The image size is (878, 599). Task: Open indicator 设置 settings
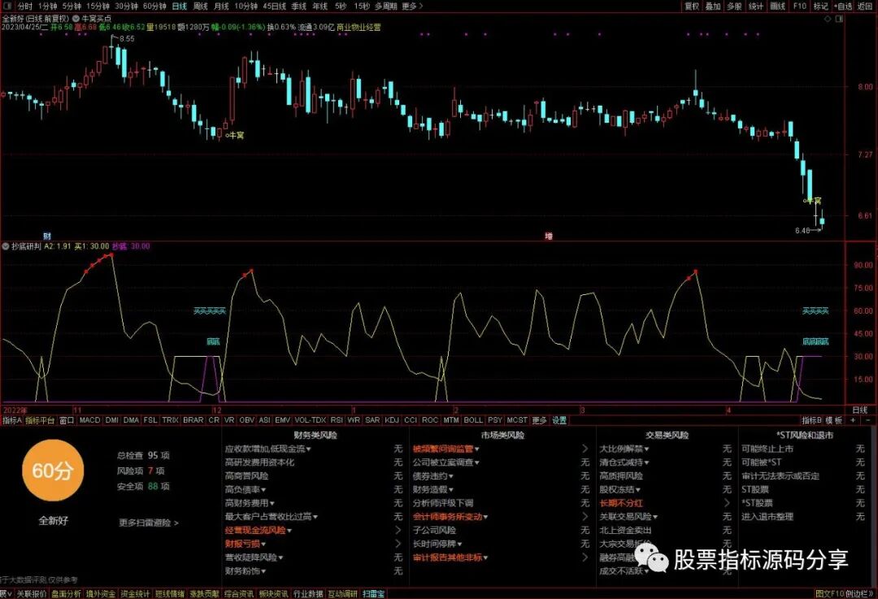point(559,420)
